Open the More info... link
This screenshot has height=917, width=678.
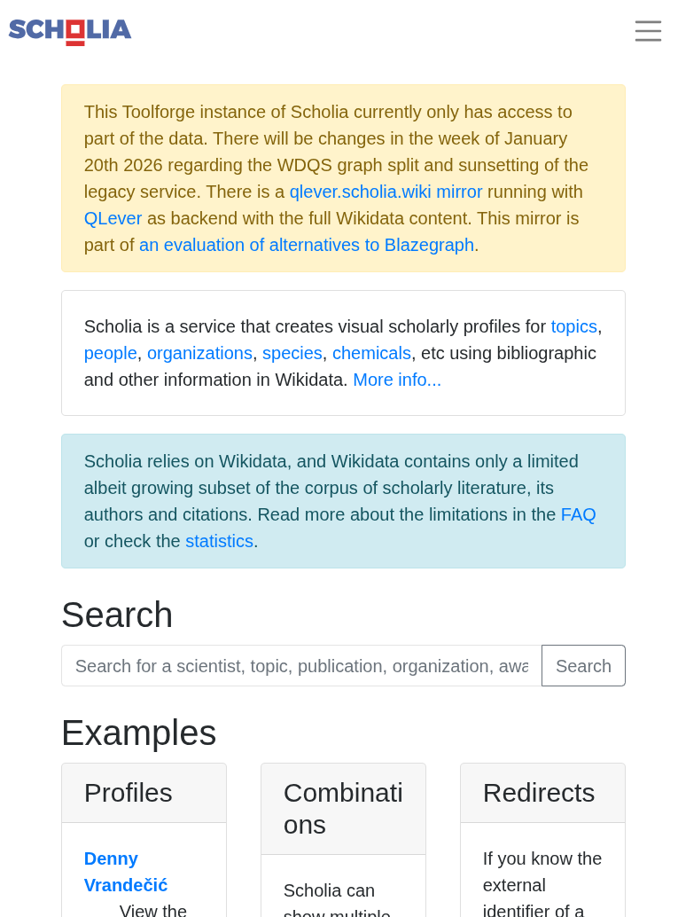397,380
